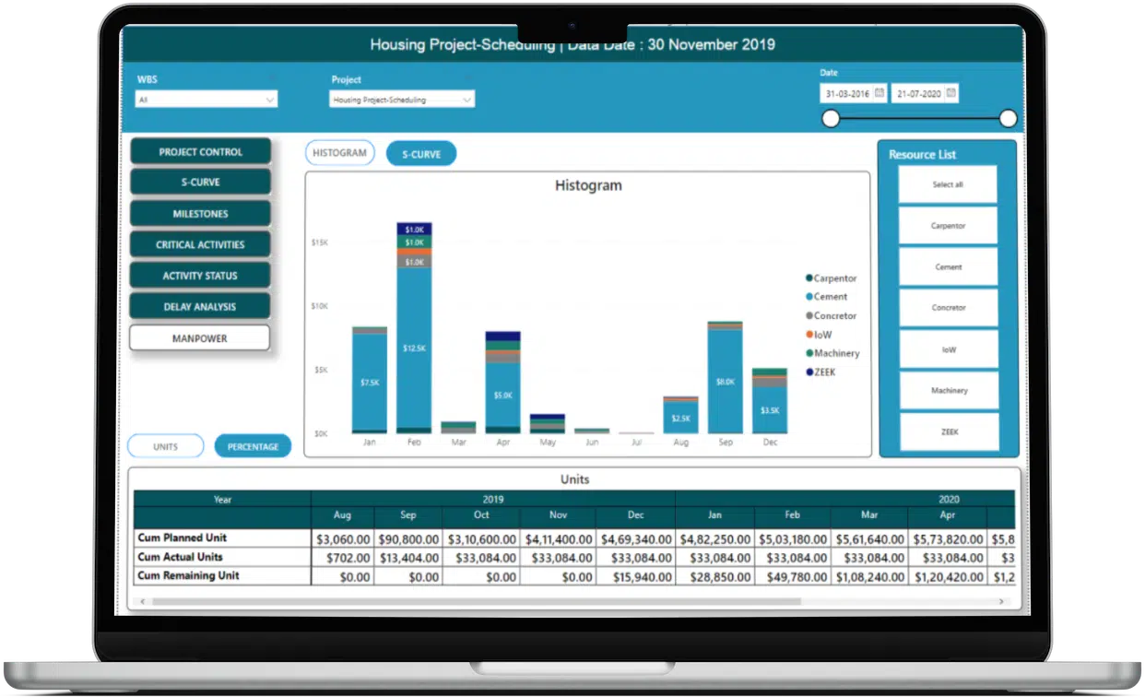Click the table scroll left arrow
The height and width of the screenshot is (697, 1145).
click(x=143, y=602)
